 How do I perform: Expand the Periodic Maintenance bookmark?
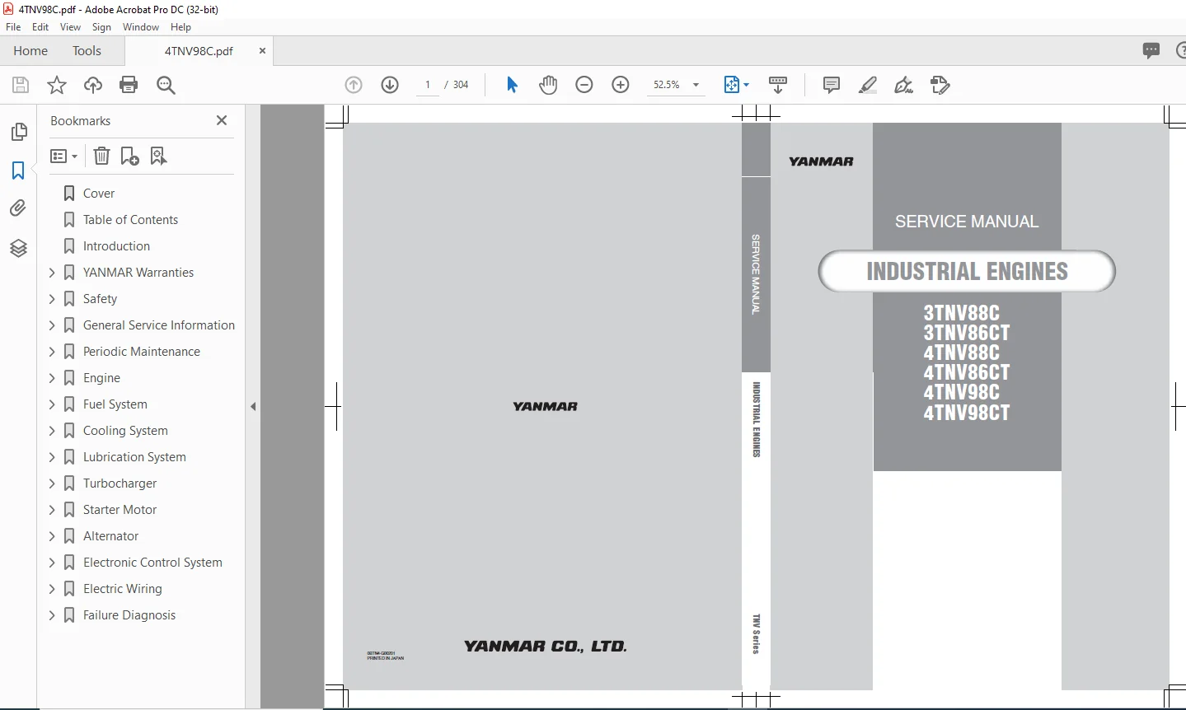pos(52,352)
